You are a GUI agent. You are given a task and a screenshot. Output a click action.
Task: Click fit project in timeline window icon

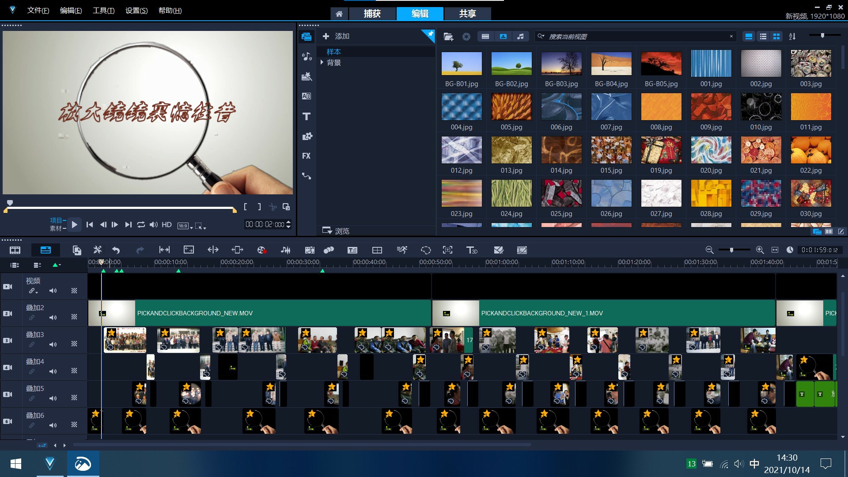pyautogui.click(x=775, y=250)
